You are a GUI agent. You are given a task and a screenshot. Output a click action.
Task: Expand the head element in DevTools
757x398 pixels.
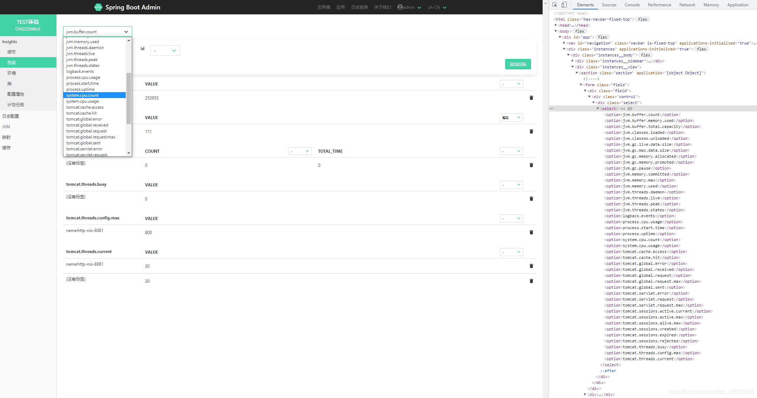[x=556, y=25]
